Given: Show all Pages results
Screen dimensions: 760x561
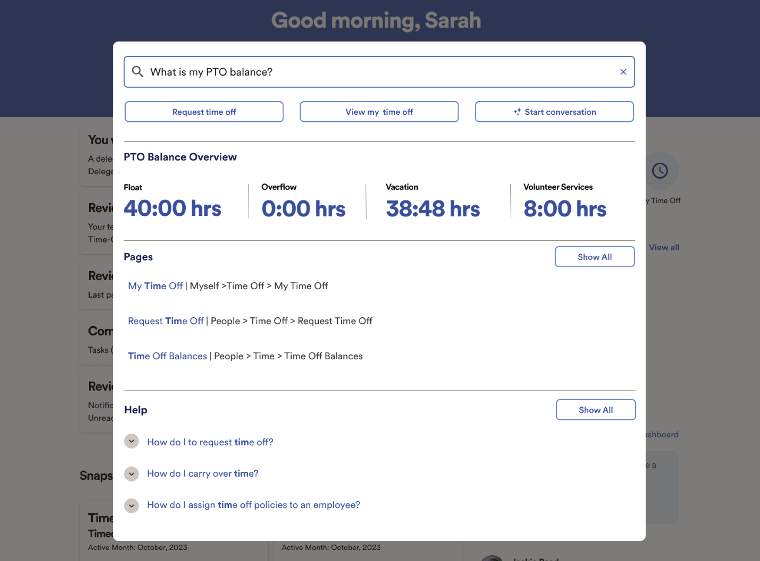Looking at the screenshot, I should 594,256.
